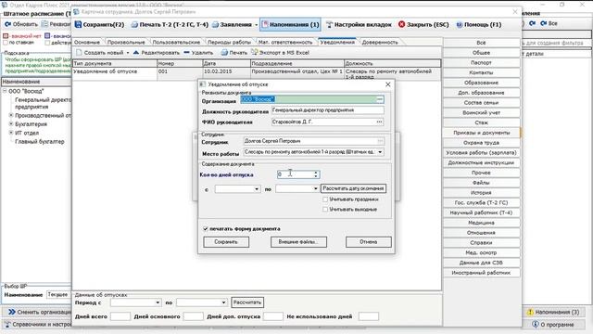Open the Место работы dropdown

pyautogui.click(x=380, y=152)
